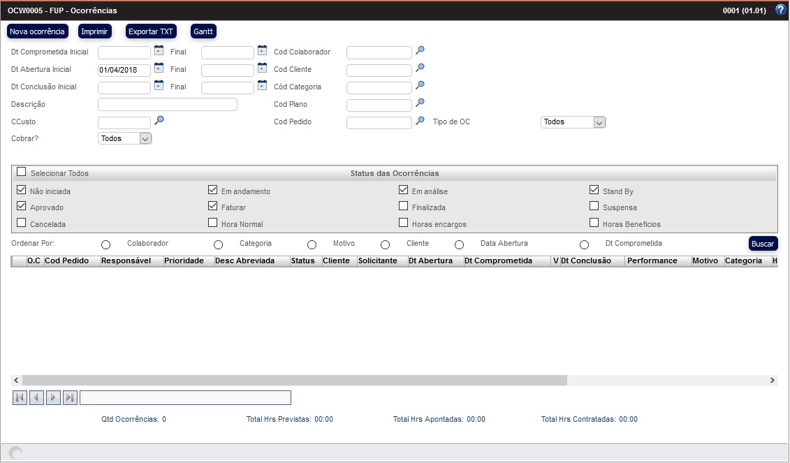Open the help question mark icon

[x=780, y=10]
